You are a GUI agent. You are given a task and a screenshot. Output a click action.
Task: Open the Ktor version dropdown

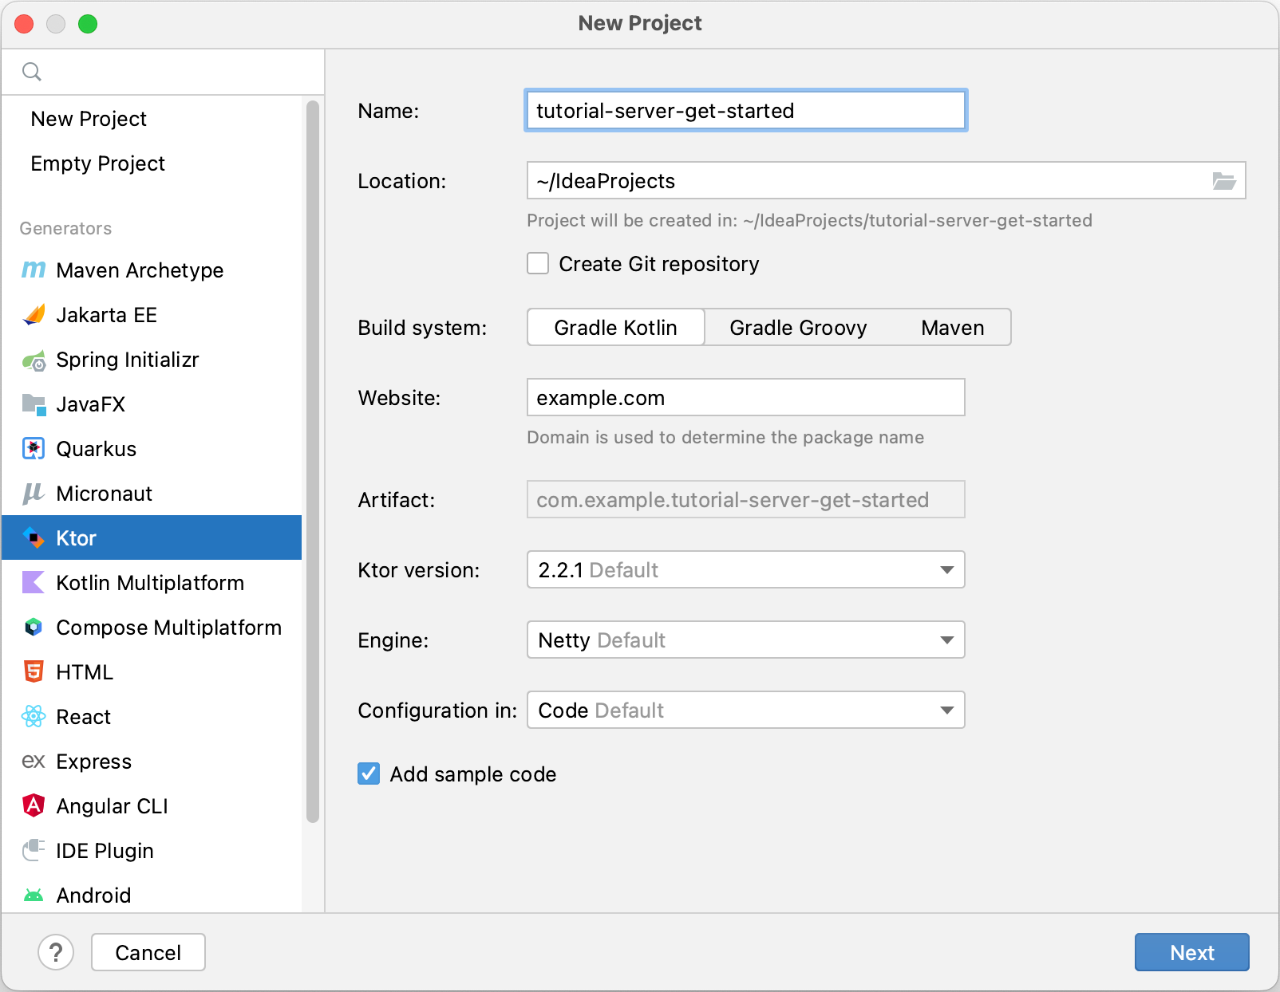(x=746, y=570)
